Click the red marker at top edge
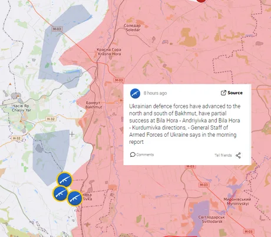The height and width of the screenshot is (237, 271). pos(201,1)
